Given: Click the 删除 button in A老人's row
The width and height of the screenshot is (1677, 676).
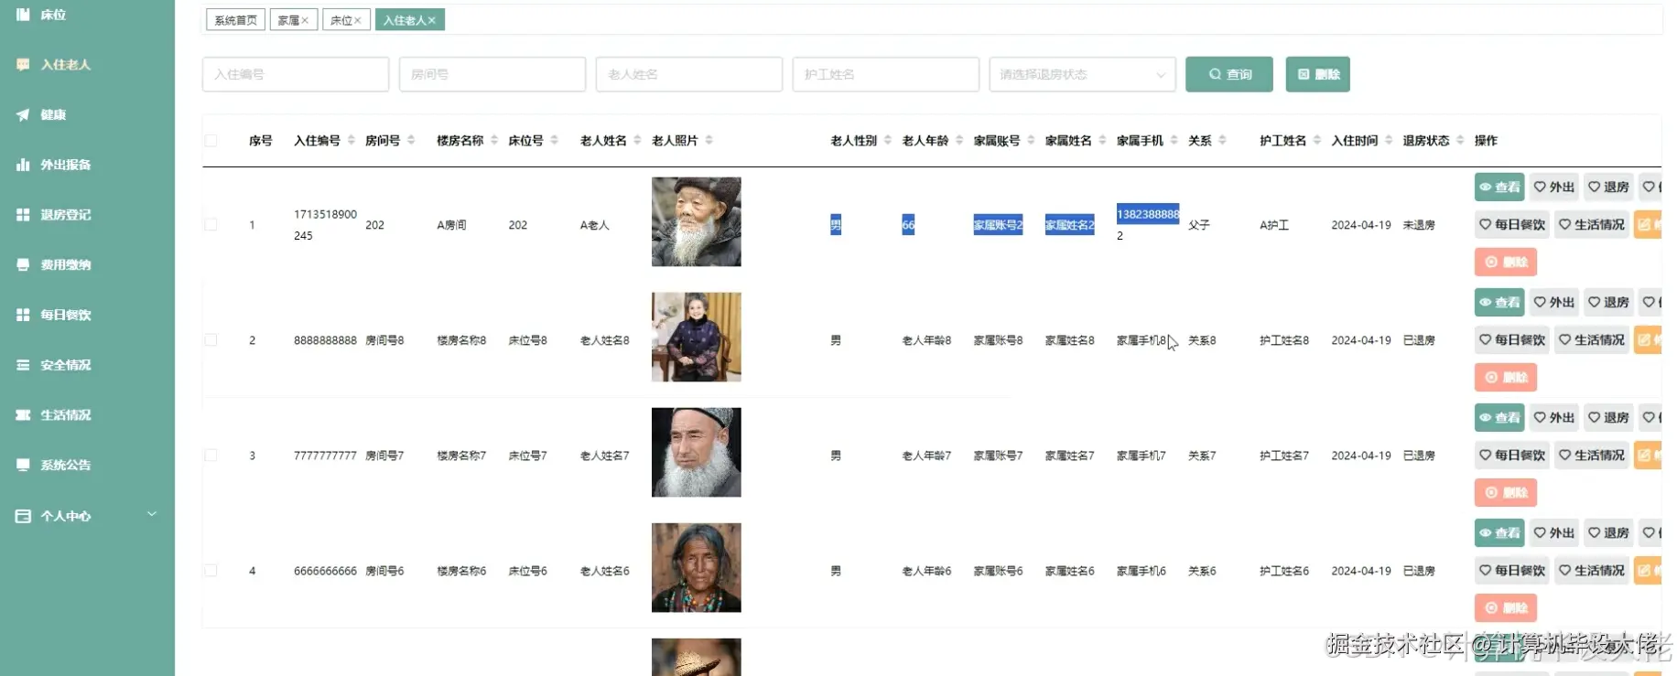Looking at the screenshot, I should click(1506, 263).
